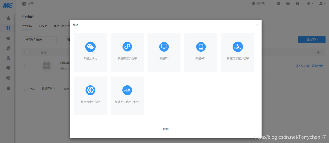
Task: Toggle the 全选 checkbox
Action: coord(26,89)
